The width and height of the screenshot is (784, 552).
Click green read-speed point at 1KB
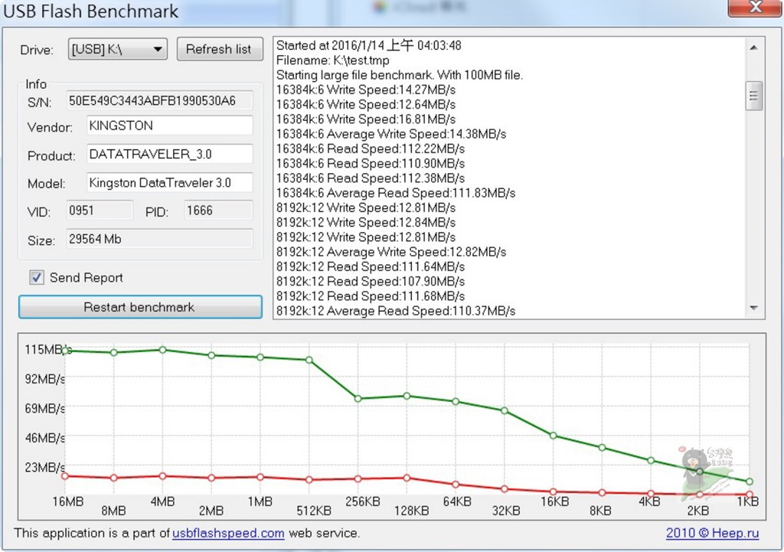pyautogui.click(x=749, y=482)
